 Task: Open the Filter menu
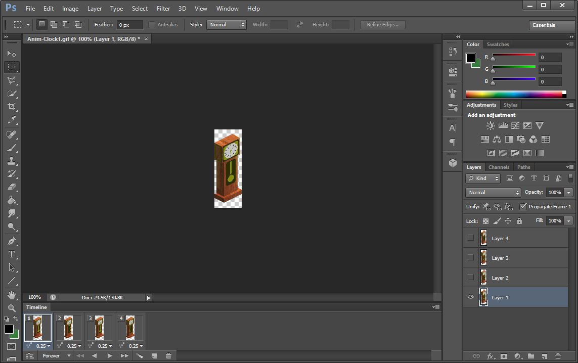point(163,8)
